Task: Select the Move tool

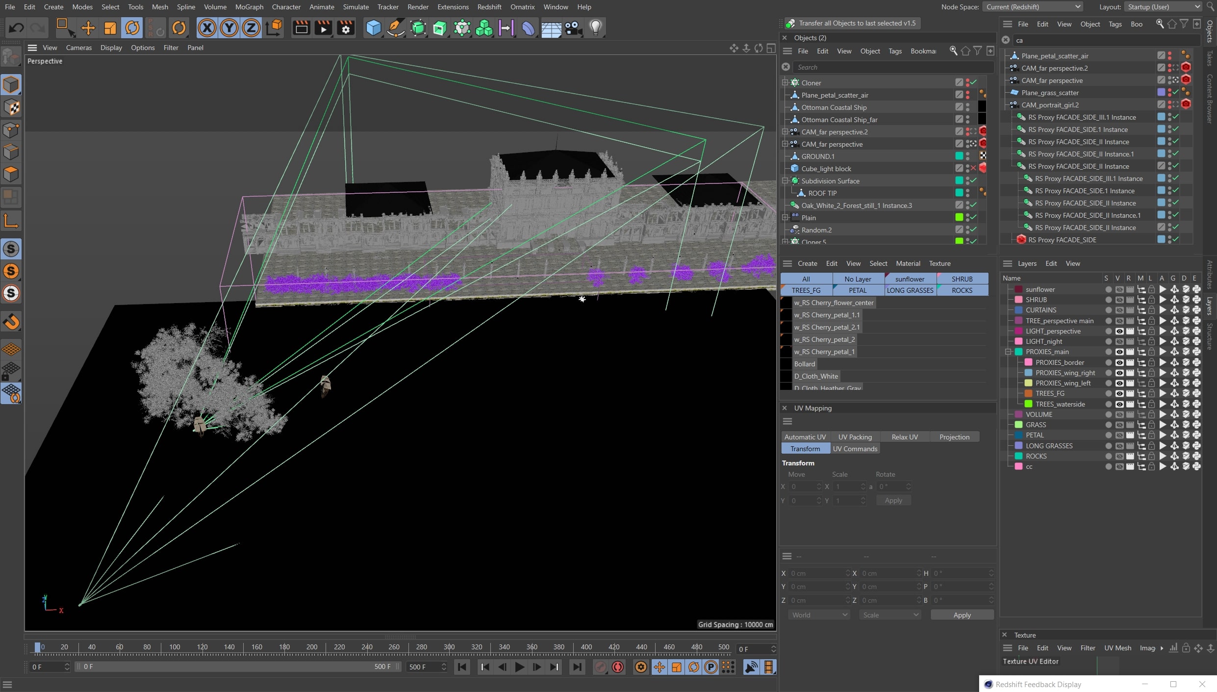Action: (x=88, y=27)
